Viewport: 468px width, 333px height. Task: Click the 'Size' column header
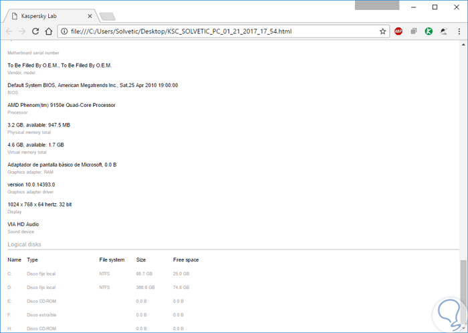[x=141, y=260]
